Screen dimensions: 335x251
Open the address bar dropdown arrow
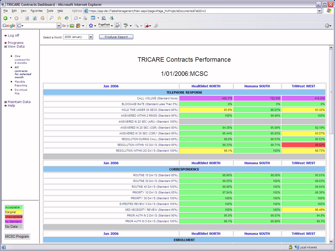319,11
